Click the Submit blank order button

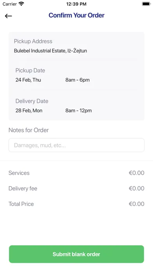click(x=76, y=254)
